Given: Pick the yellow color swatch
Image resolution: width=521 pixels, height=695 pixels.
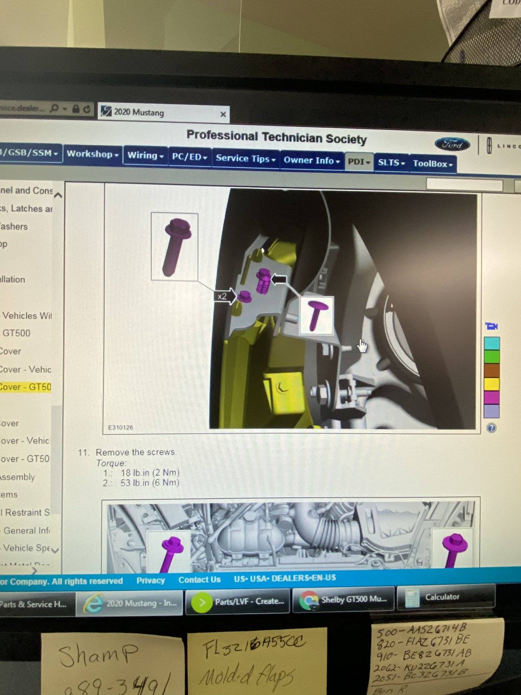Looking at the screenshot, I should [492, 384].
